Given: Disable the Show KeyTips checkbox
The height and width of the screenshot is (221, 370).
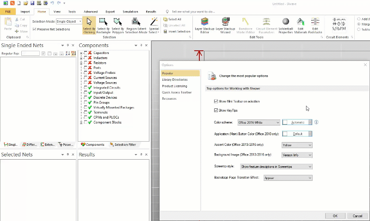Looking at the screenshot, I should (x=216, y=110).
